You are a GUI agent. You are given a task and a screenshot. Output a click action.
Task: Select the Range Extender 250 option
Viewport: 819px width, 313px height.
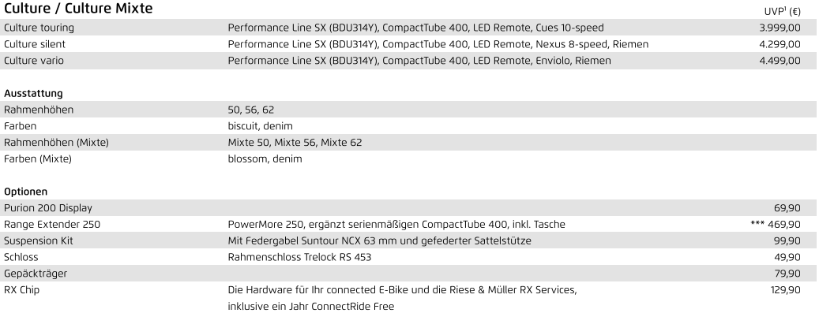[x=52, y=225]
